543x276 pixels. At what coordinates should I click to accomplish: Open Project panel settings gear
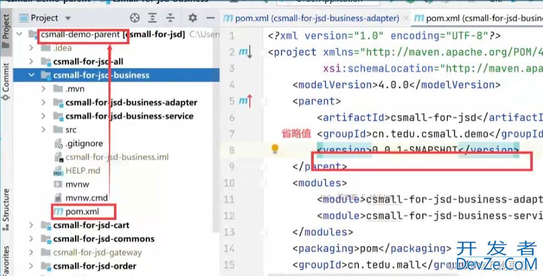pos(192,18)
